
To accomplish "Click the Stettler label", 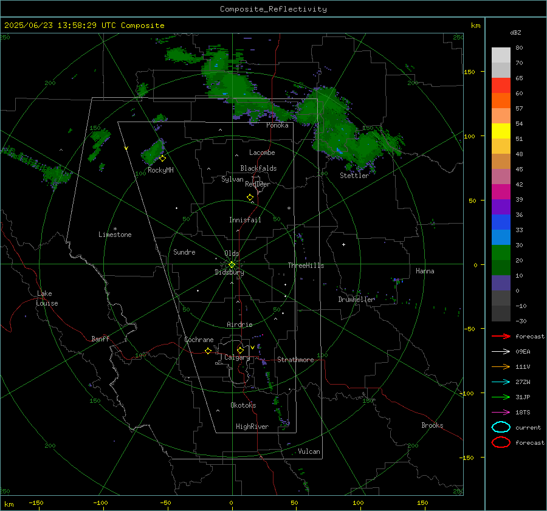I will point(354,176).
